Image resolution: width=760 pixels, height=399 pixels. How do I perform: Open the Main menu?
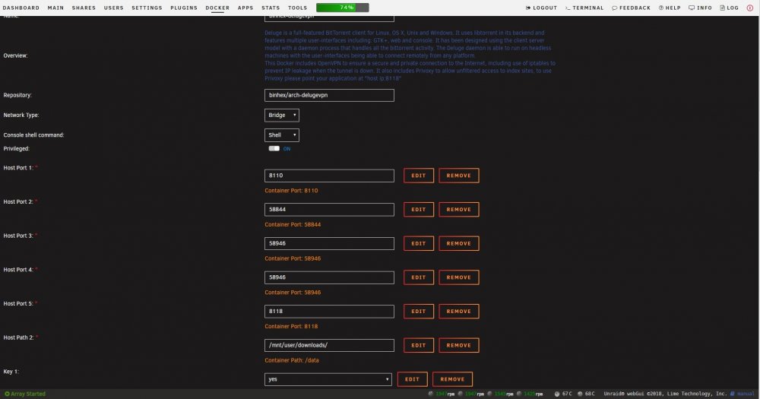[55, 8]
